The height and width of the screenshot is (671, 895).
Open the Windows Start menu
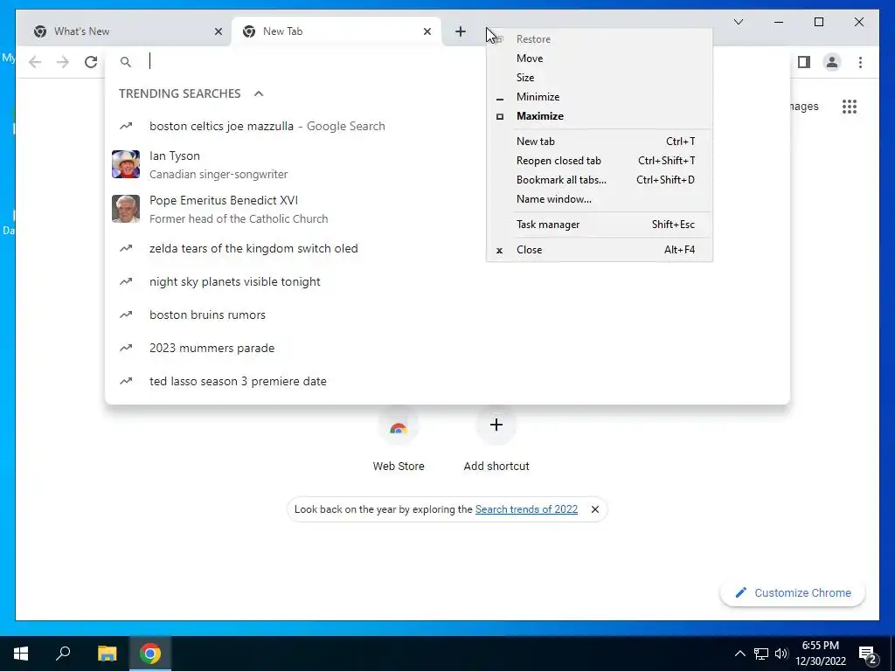coord(21,654)
